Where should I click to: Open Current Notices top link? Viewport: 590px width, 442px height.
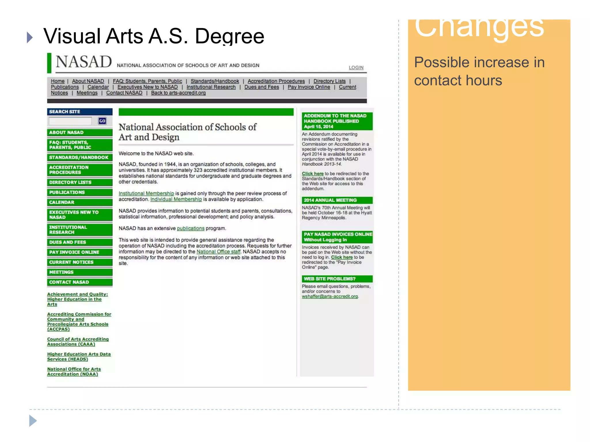[347, 87]
